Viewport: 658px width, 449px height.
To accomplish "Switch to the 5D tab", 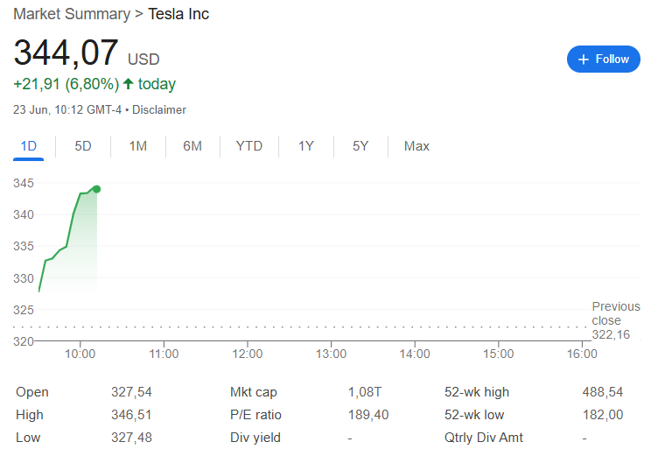I will coord(83,146).
